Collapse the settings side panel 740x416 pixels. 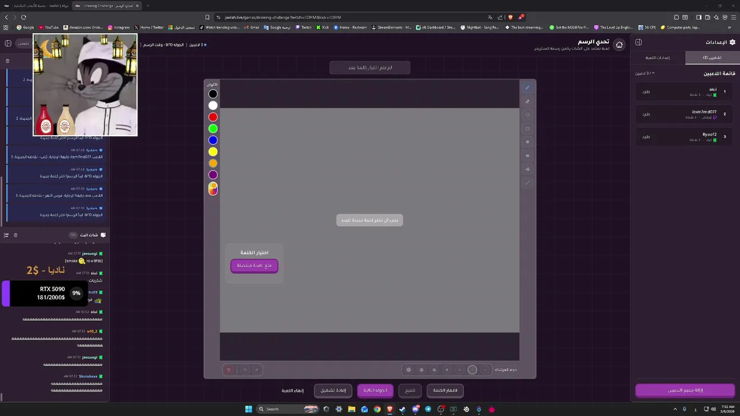coord(639,42)
